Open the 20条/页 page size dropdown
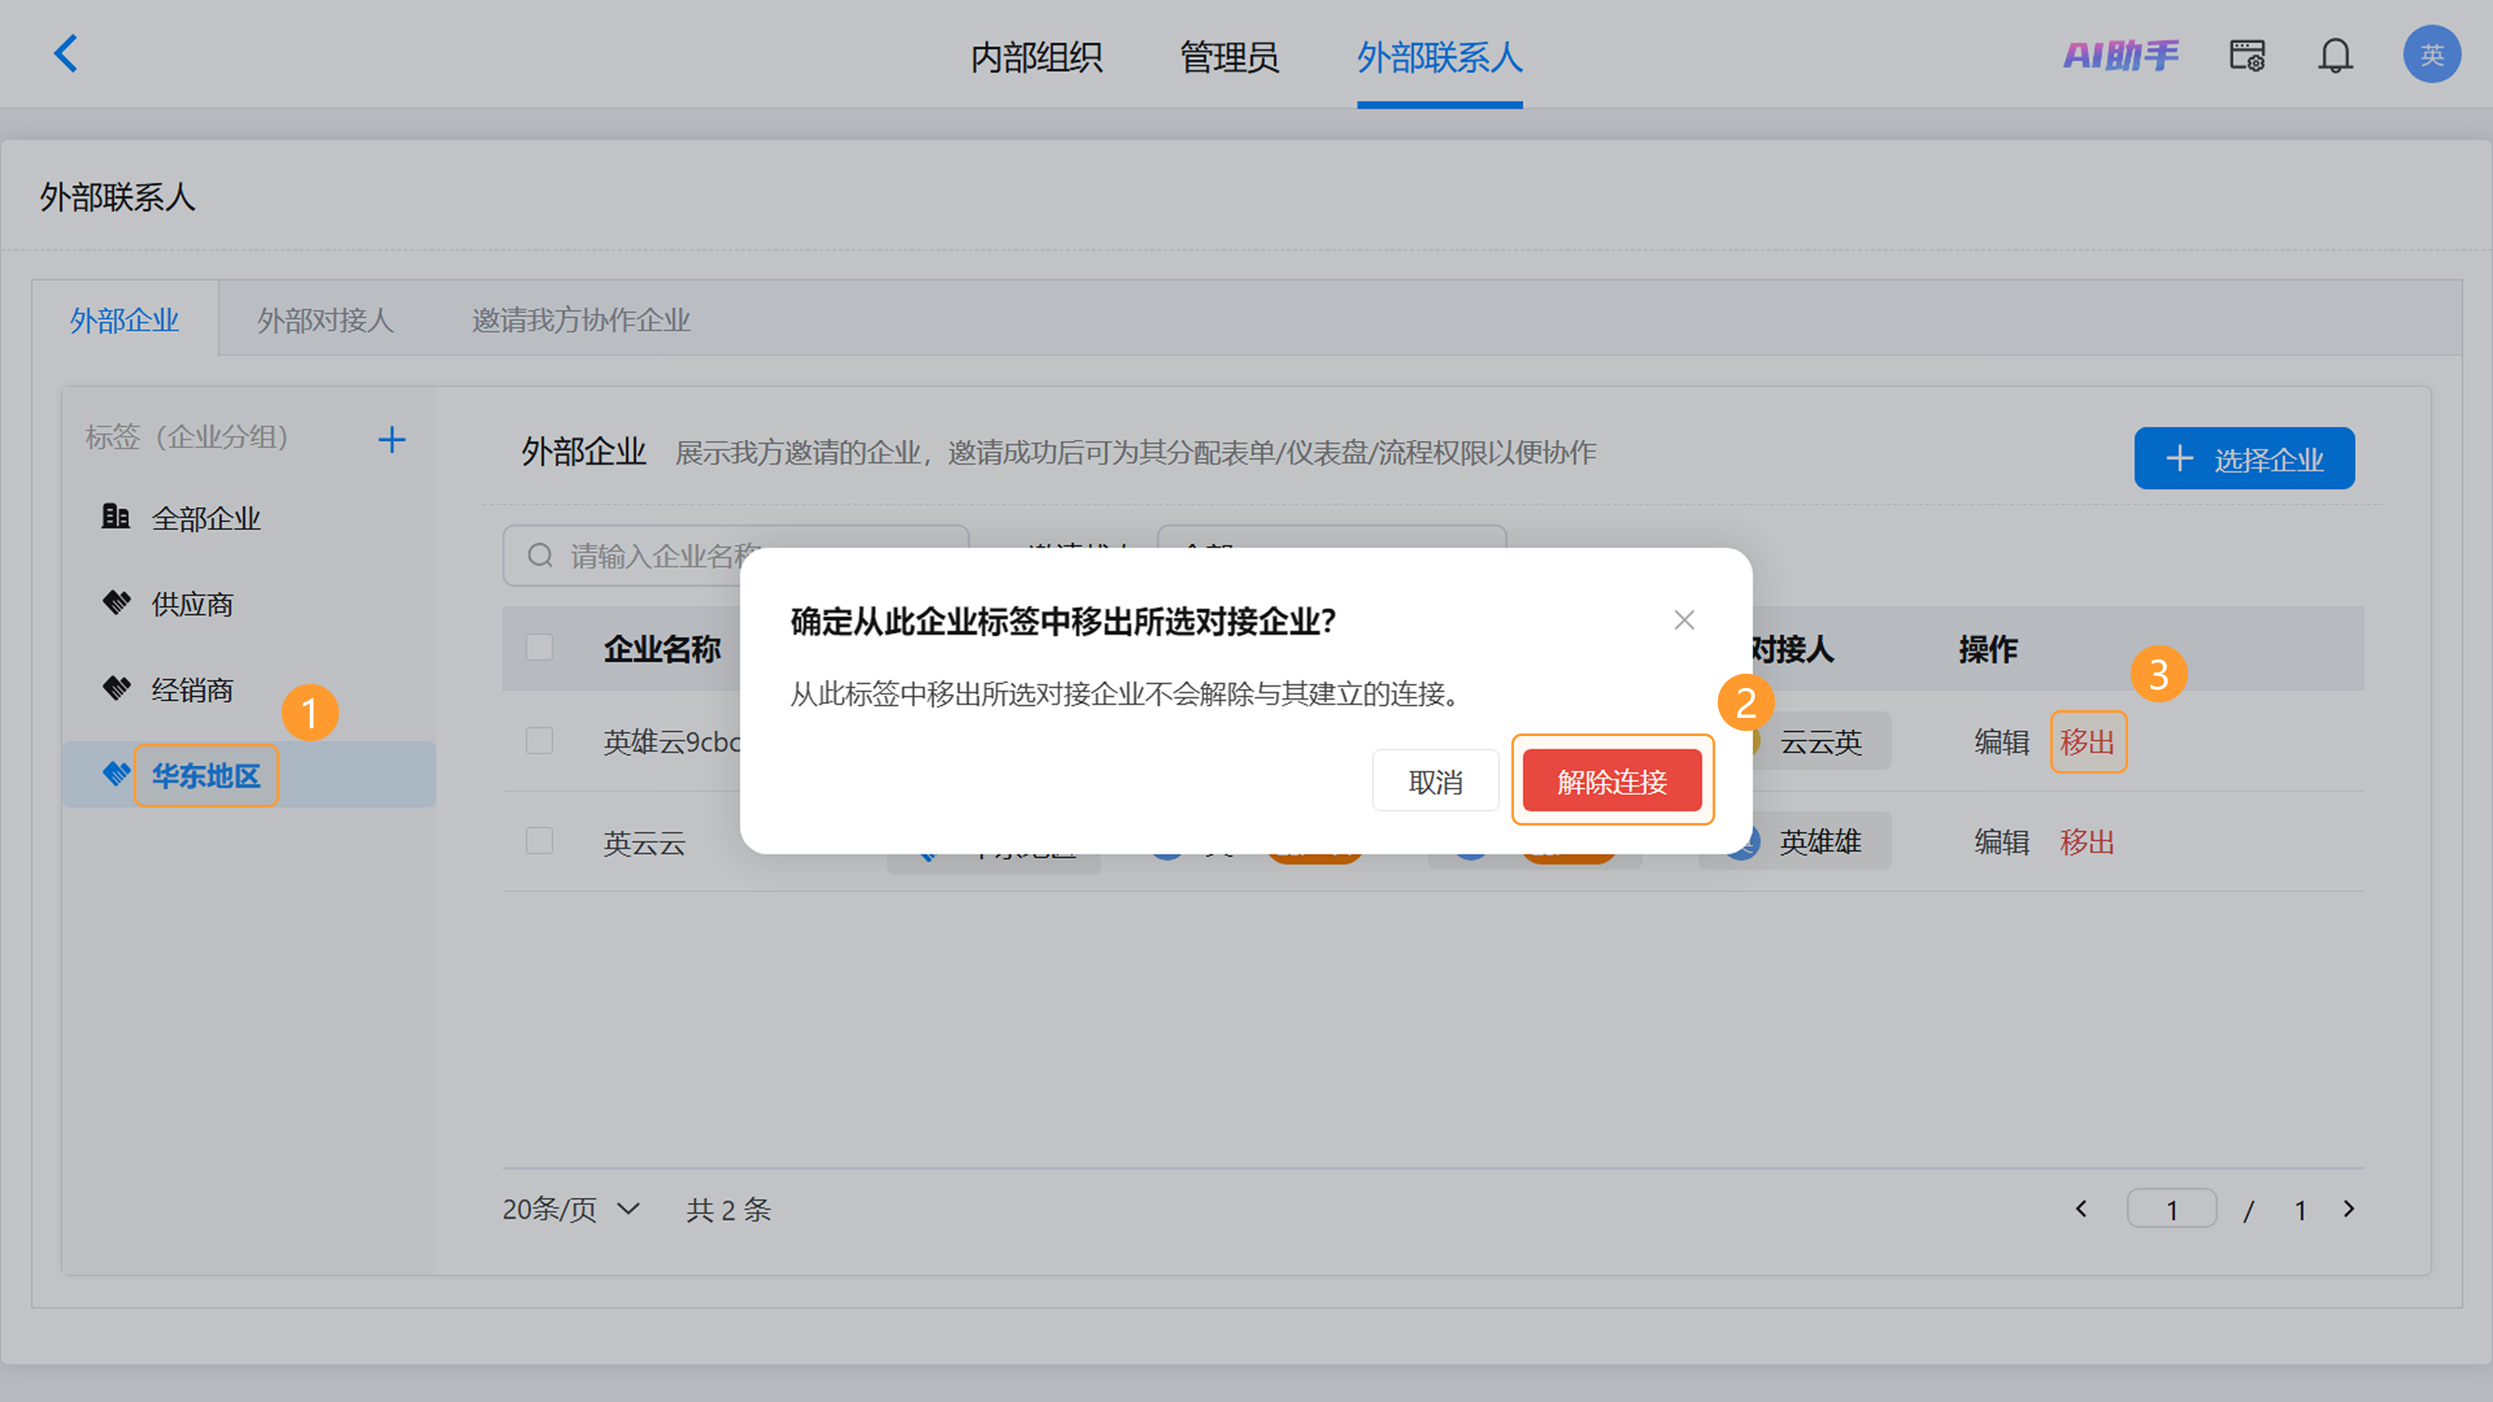2493x1402 pixels. click(x=571, y=1209)
